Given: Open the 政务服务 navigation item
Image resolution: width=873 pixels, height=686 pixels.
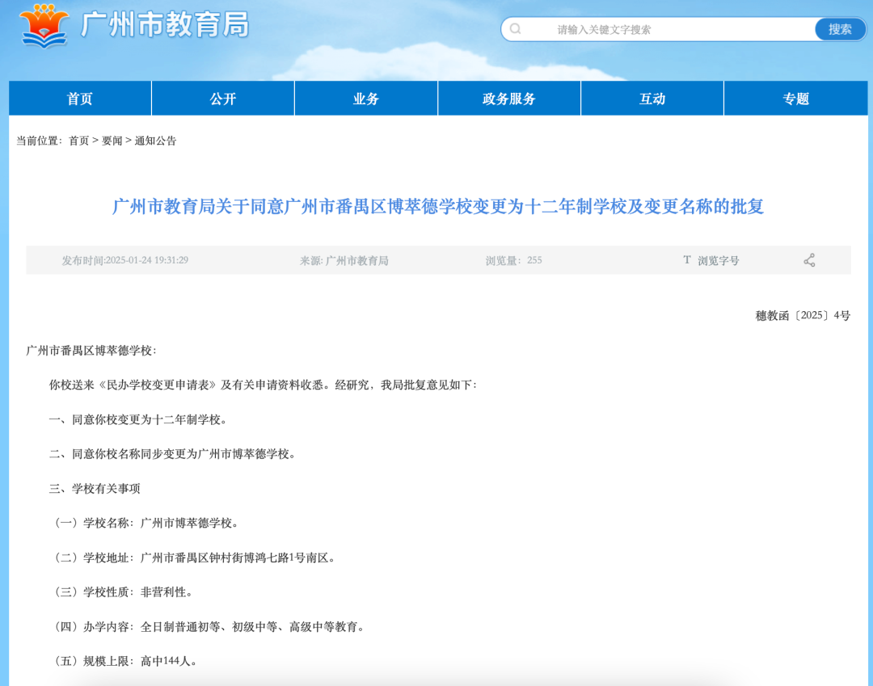Looking at the screenshot, I should tap(509, 99).
